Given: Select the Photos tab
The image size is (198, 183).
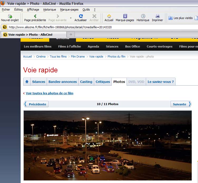Looking at the screenshot, I should pyautogui.click(x=119, y=82).
